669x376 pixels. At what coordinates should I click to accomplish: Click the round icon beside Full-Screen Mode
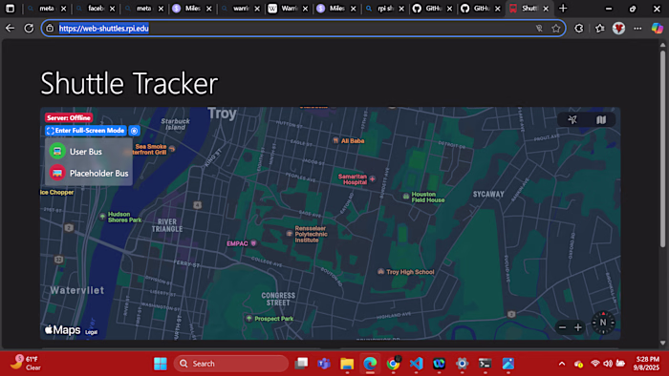134,131
